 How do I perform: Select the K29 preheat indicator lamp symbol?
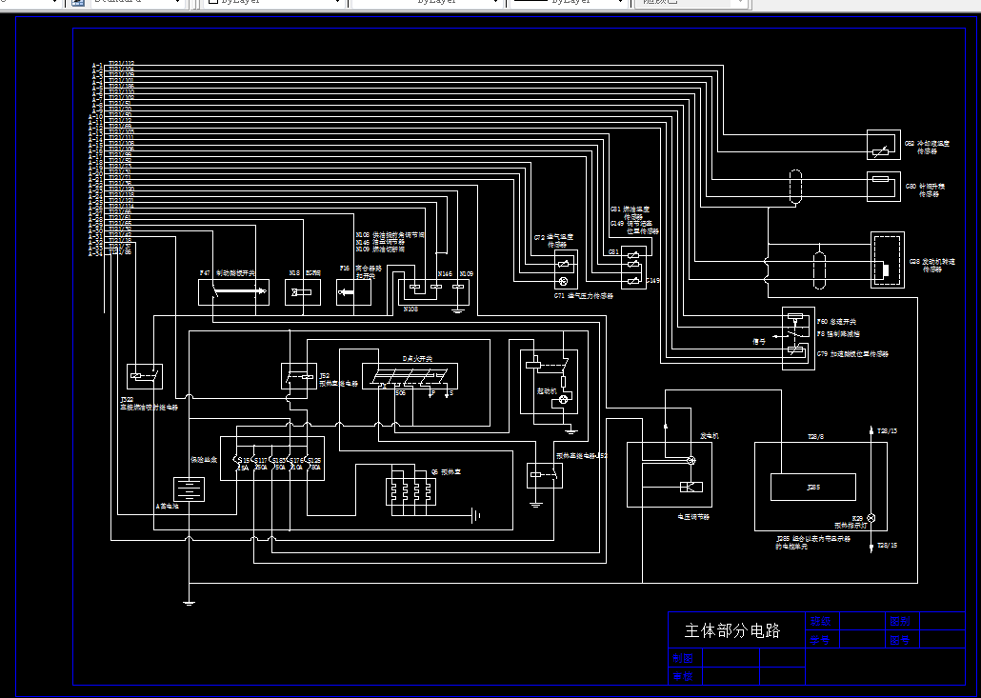coord(871,518)
